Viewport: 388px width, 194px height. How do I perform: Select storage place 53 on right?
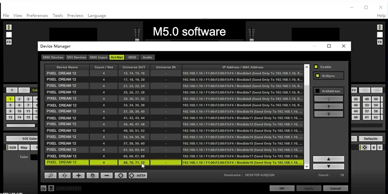tap(367, 105)
